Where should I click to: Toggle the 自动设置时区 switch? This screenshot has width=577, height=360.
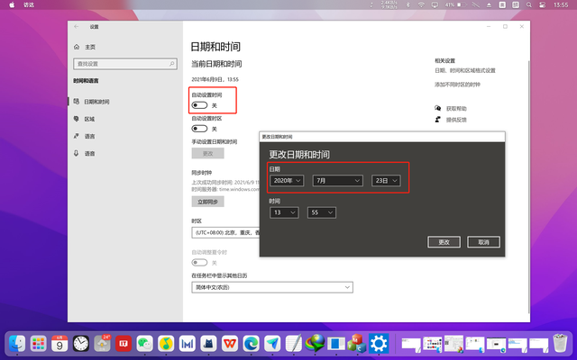click(199, 129)
